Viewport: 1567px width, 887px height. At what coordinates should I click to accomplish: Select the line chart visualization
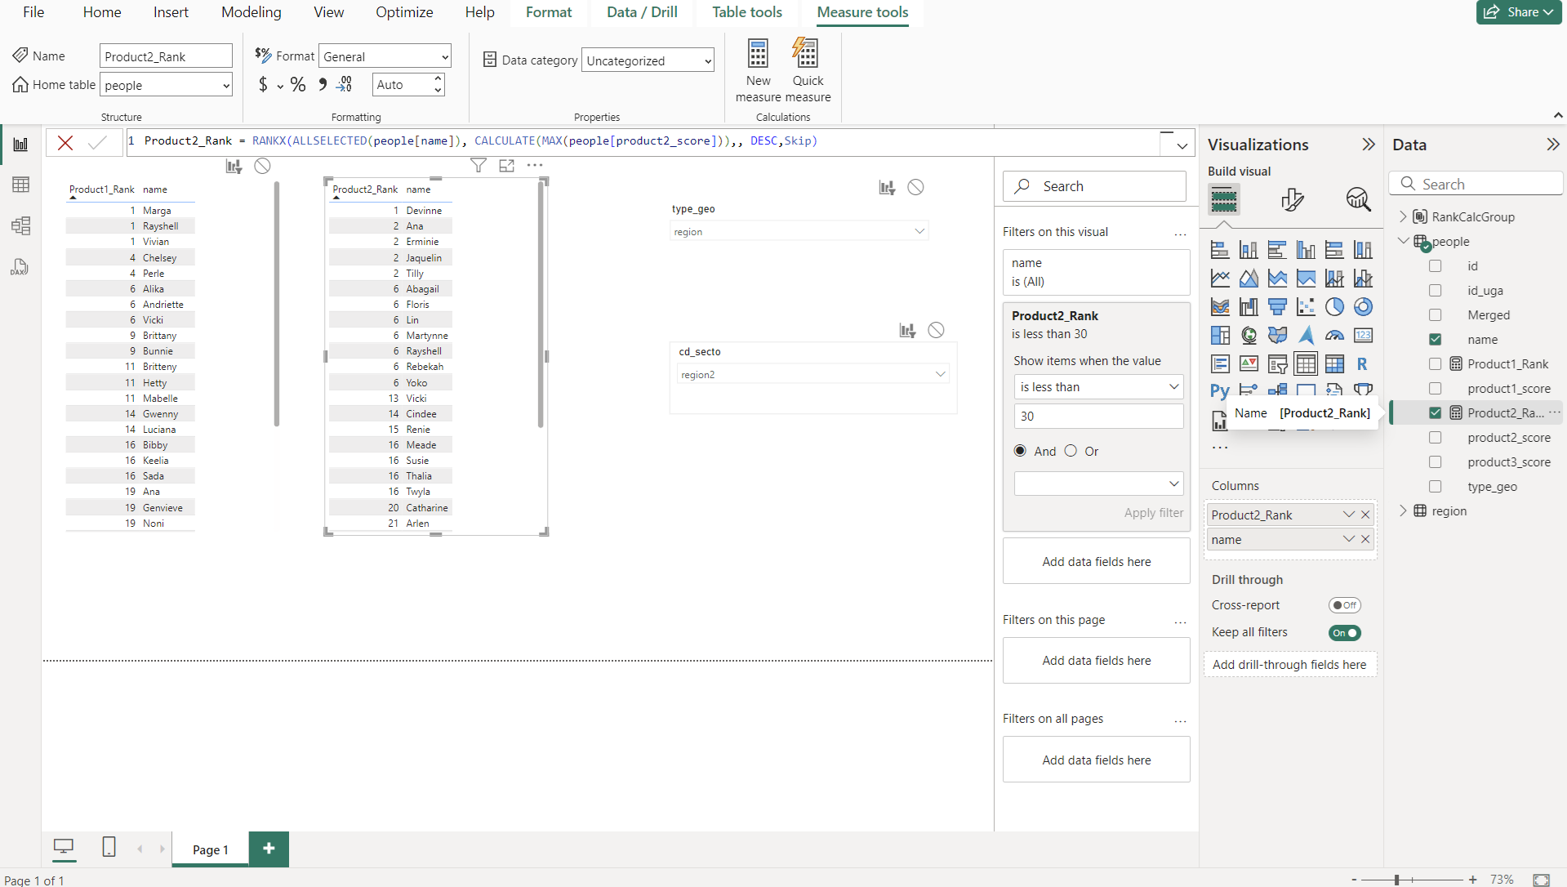[x=1220, y=279]
